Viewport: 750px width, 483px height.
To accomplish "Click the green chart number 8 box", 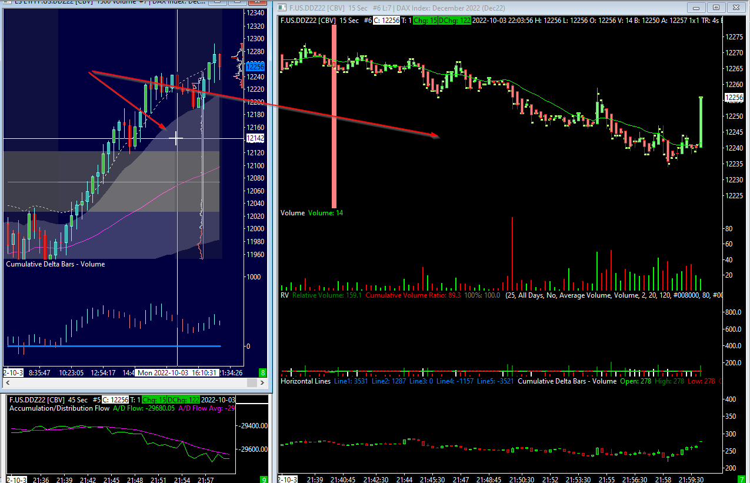I will (262, 372).
